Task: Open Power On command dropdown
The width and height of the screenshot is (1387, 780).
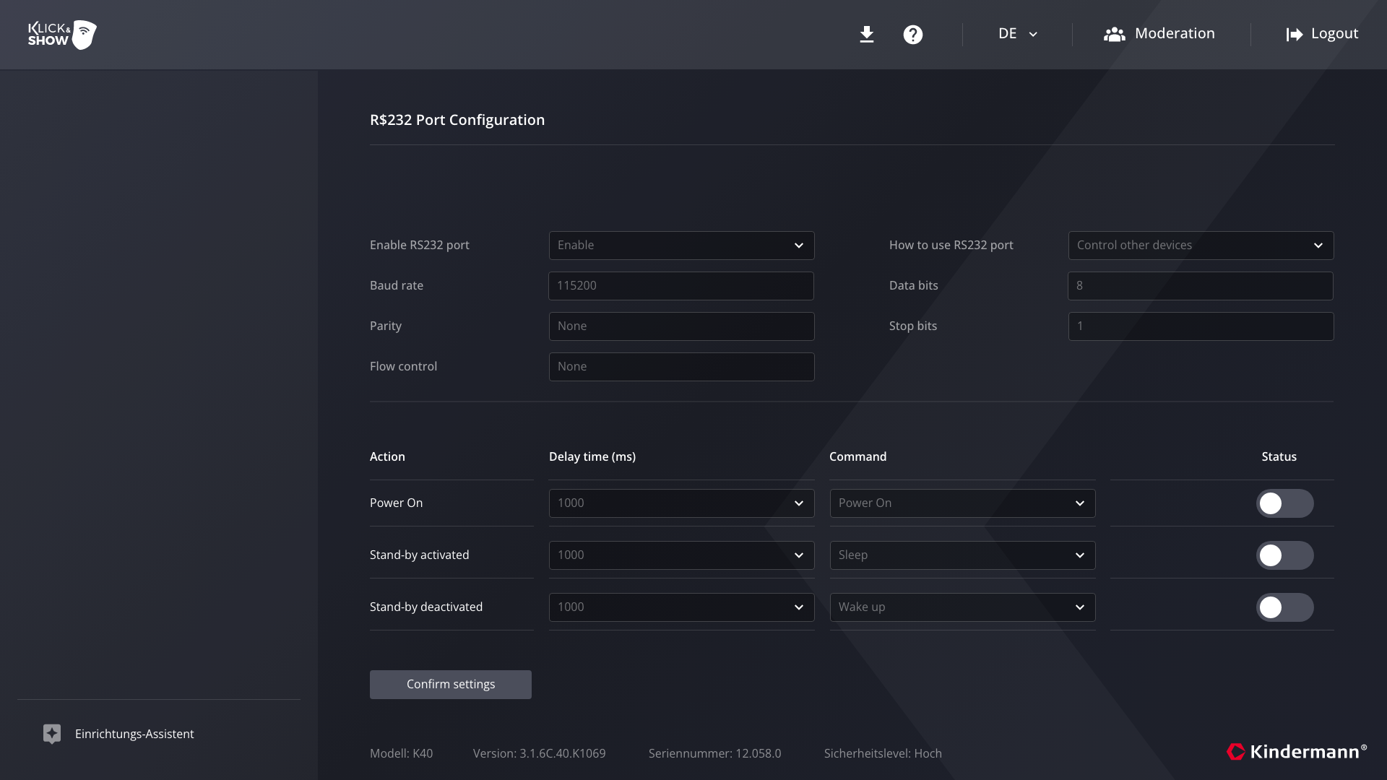Action: [x=962, y=503]
